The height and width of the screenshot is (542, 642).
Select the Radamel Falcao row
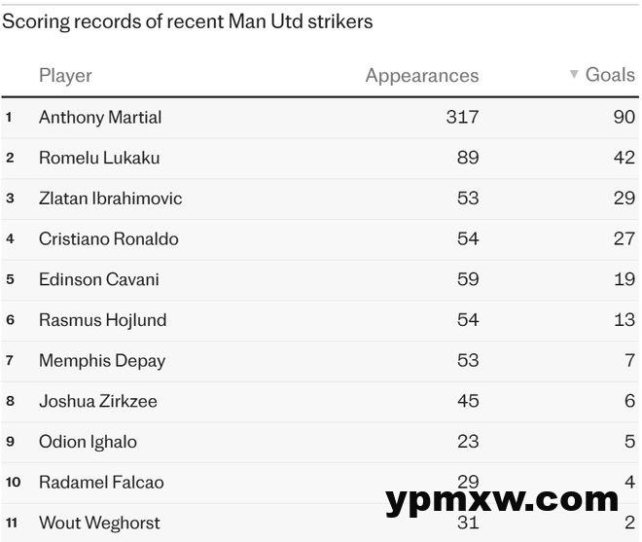coord(320,483)
